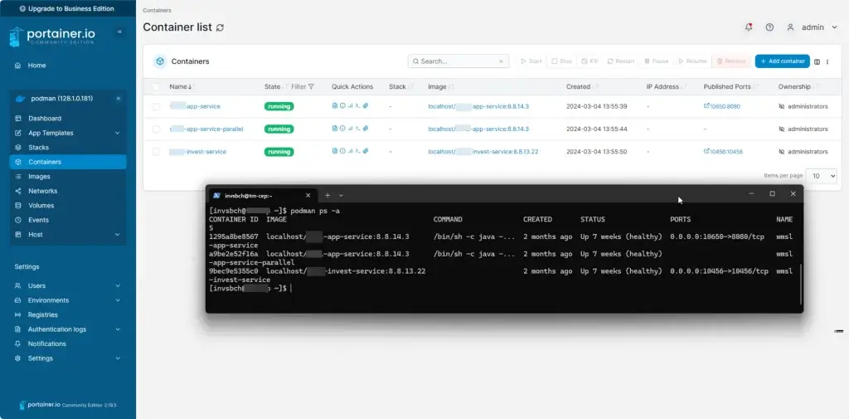The image size is (849, 419).
Task: Open logs quick action for app-service row
Action: (x=335, y=106)
